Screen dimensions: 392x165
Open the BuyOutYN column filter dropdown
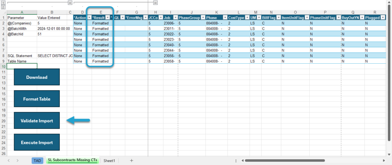362,18
